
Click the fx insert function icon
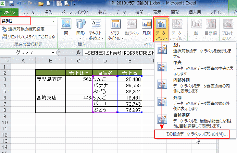click(x=78, y=53)
